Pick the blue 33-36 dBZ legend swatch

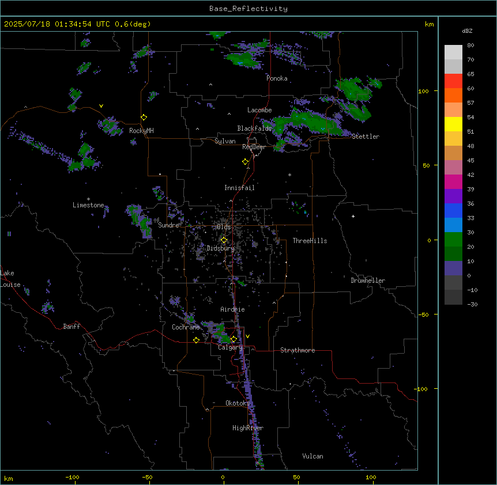coord(453,210)
